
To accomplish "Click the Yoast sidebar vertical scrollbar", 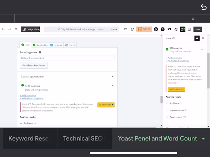I will (208, 71).
